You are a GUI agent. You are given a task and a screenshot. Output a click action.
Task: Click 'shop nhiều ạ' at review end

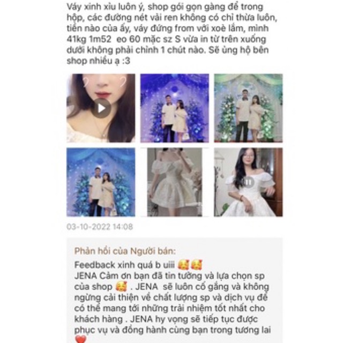(93, 61)
